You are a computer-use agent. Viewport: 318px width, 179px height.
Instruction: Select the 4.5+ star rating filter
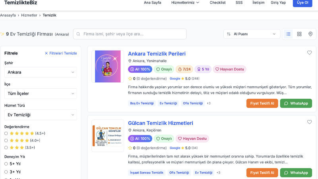pos(6,133)
